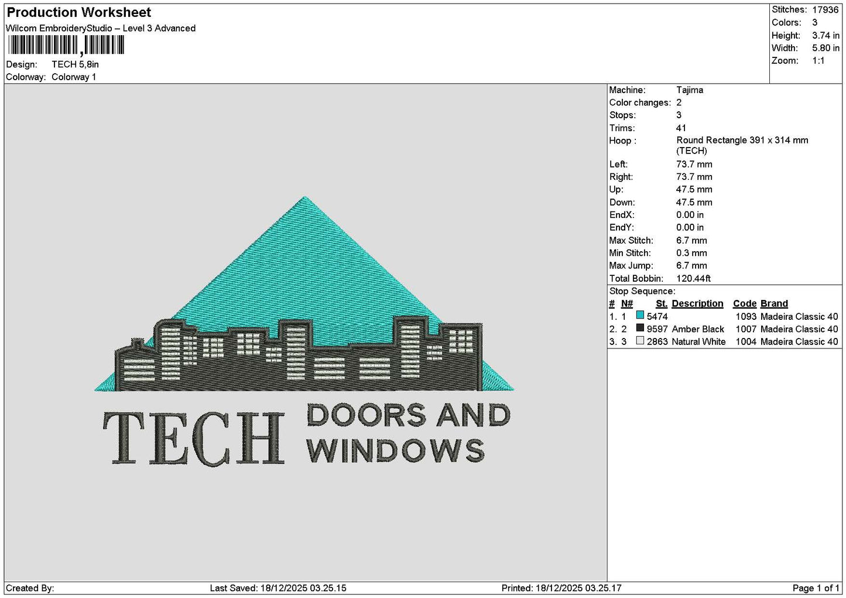The height and width of the screenshot is (598, 846).
Task: Click the Left value '73.7 mm'
Action: click(694, 165)
